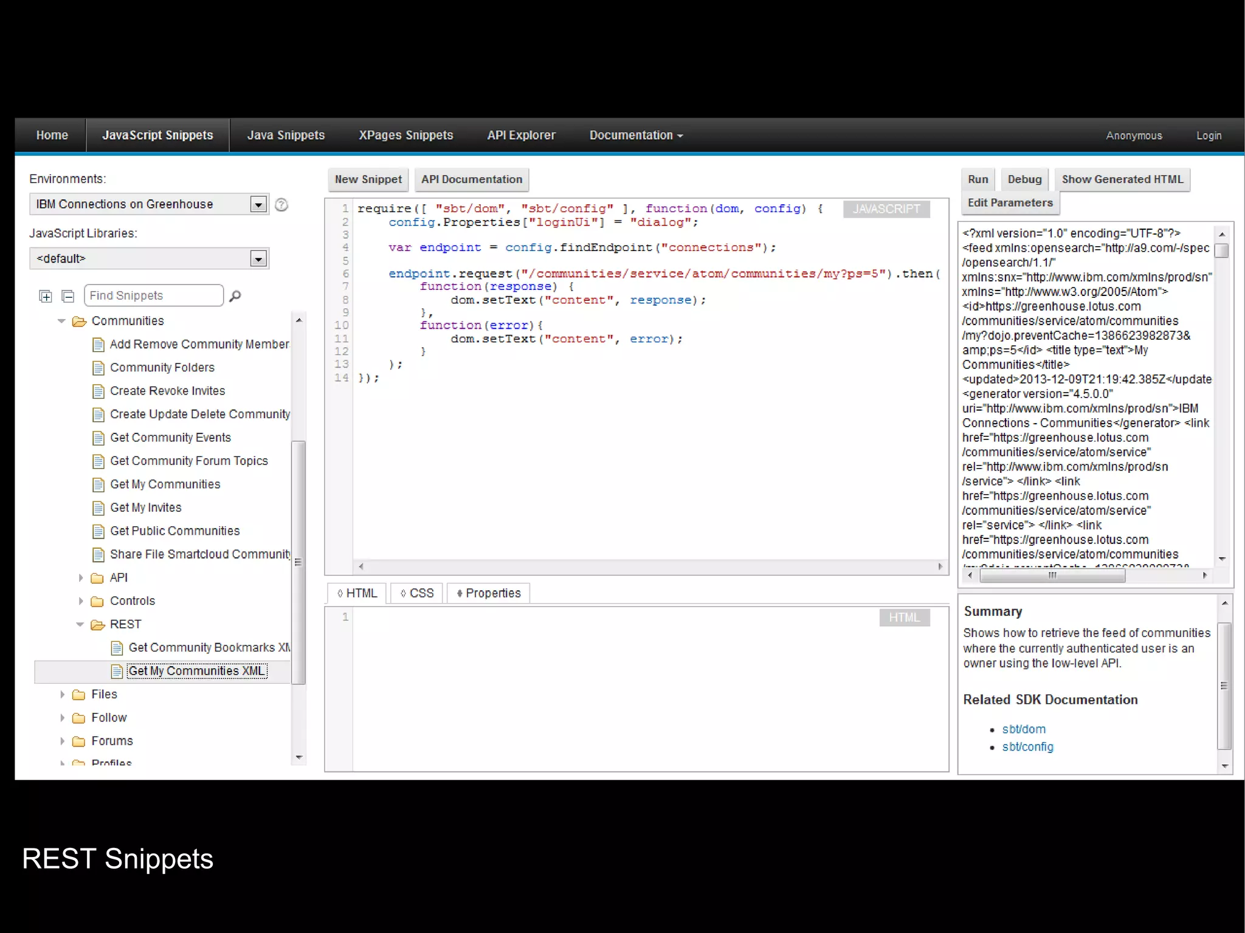Click the REST open folder icon
The height and width of the screenshot is (933, 1245).
(97, 625)
